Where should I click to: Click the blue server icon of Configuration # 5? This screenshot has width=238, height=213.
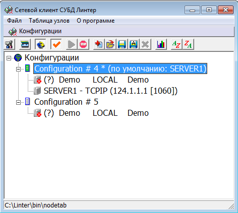27,102
